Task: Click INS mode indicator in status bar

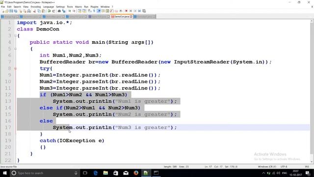Action: pos(307,167)
